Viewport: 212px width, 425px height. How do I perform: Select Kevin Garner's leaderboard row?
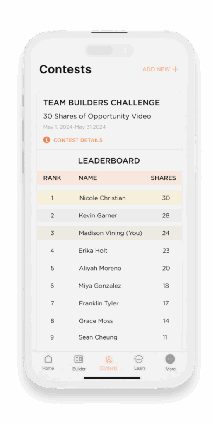click(x=109, y=215)
